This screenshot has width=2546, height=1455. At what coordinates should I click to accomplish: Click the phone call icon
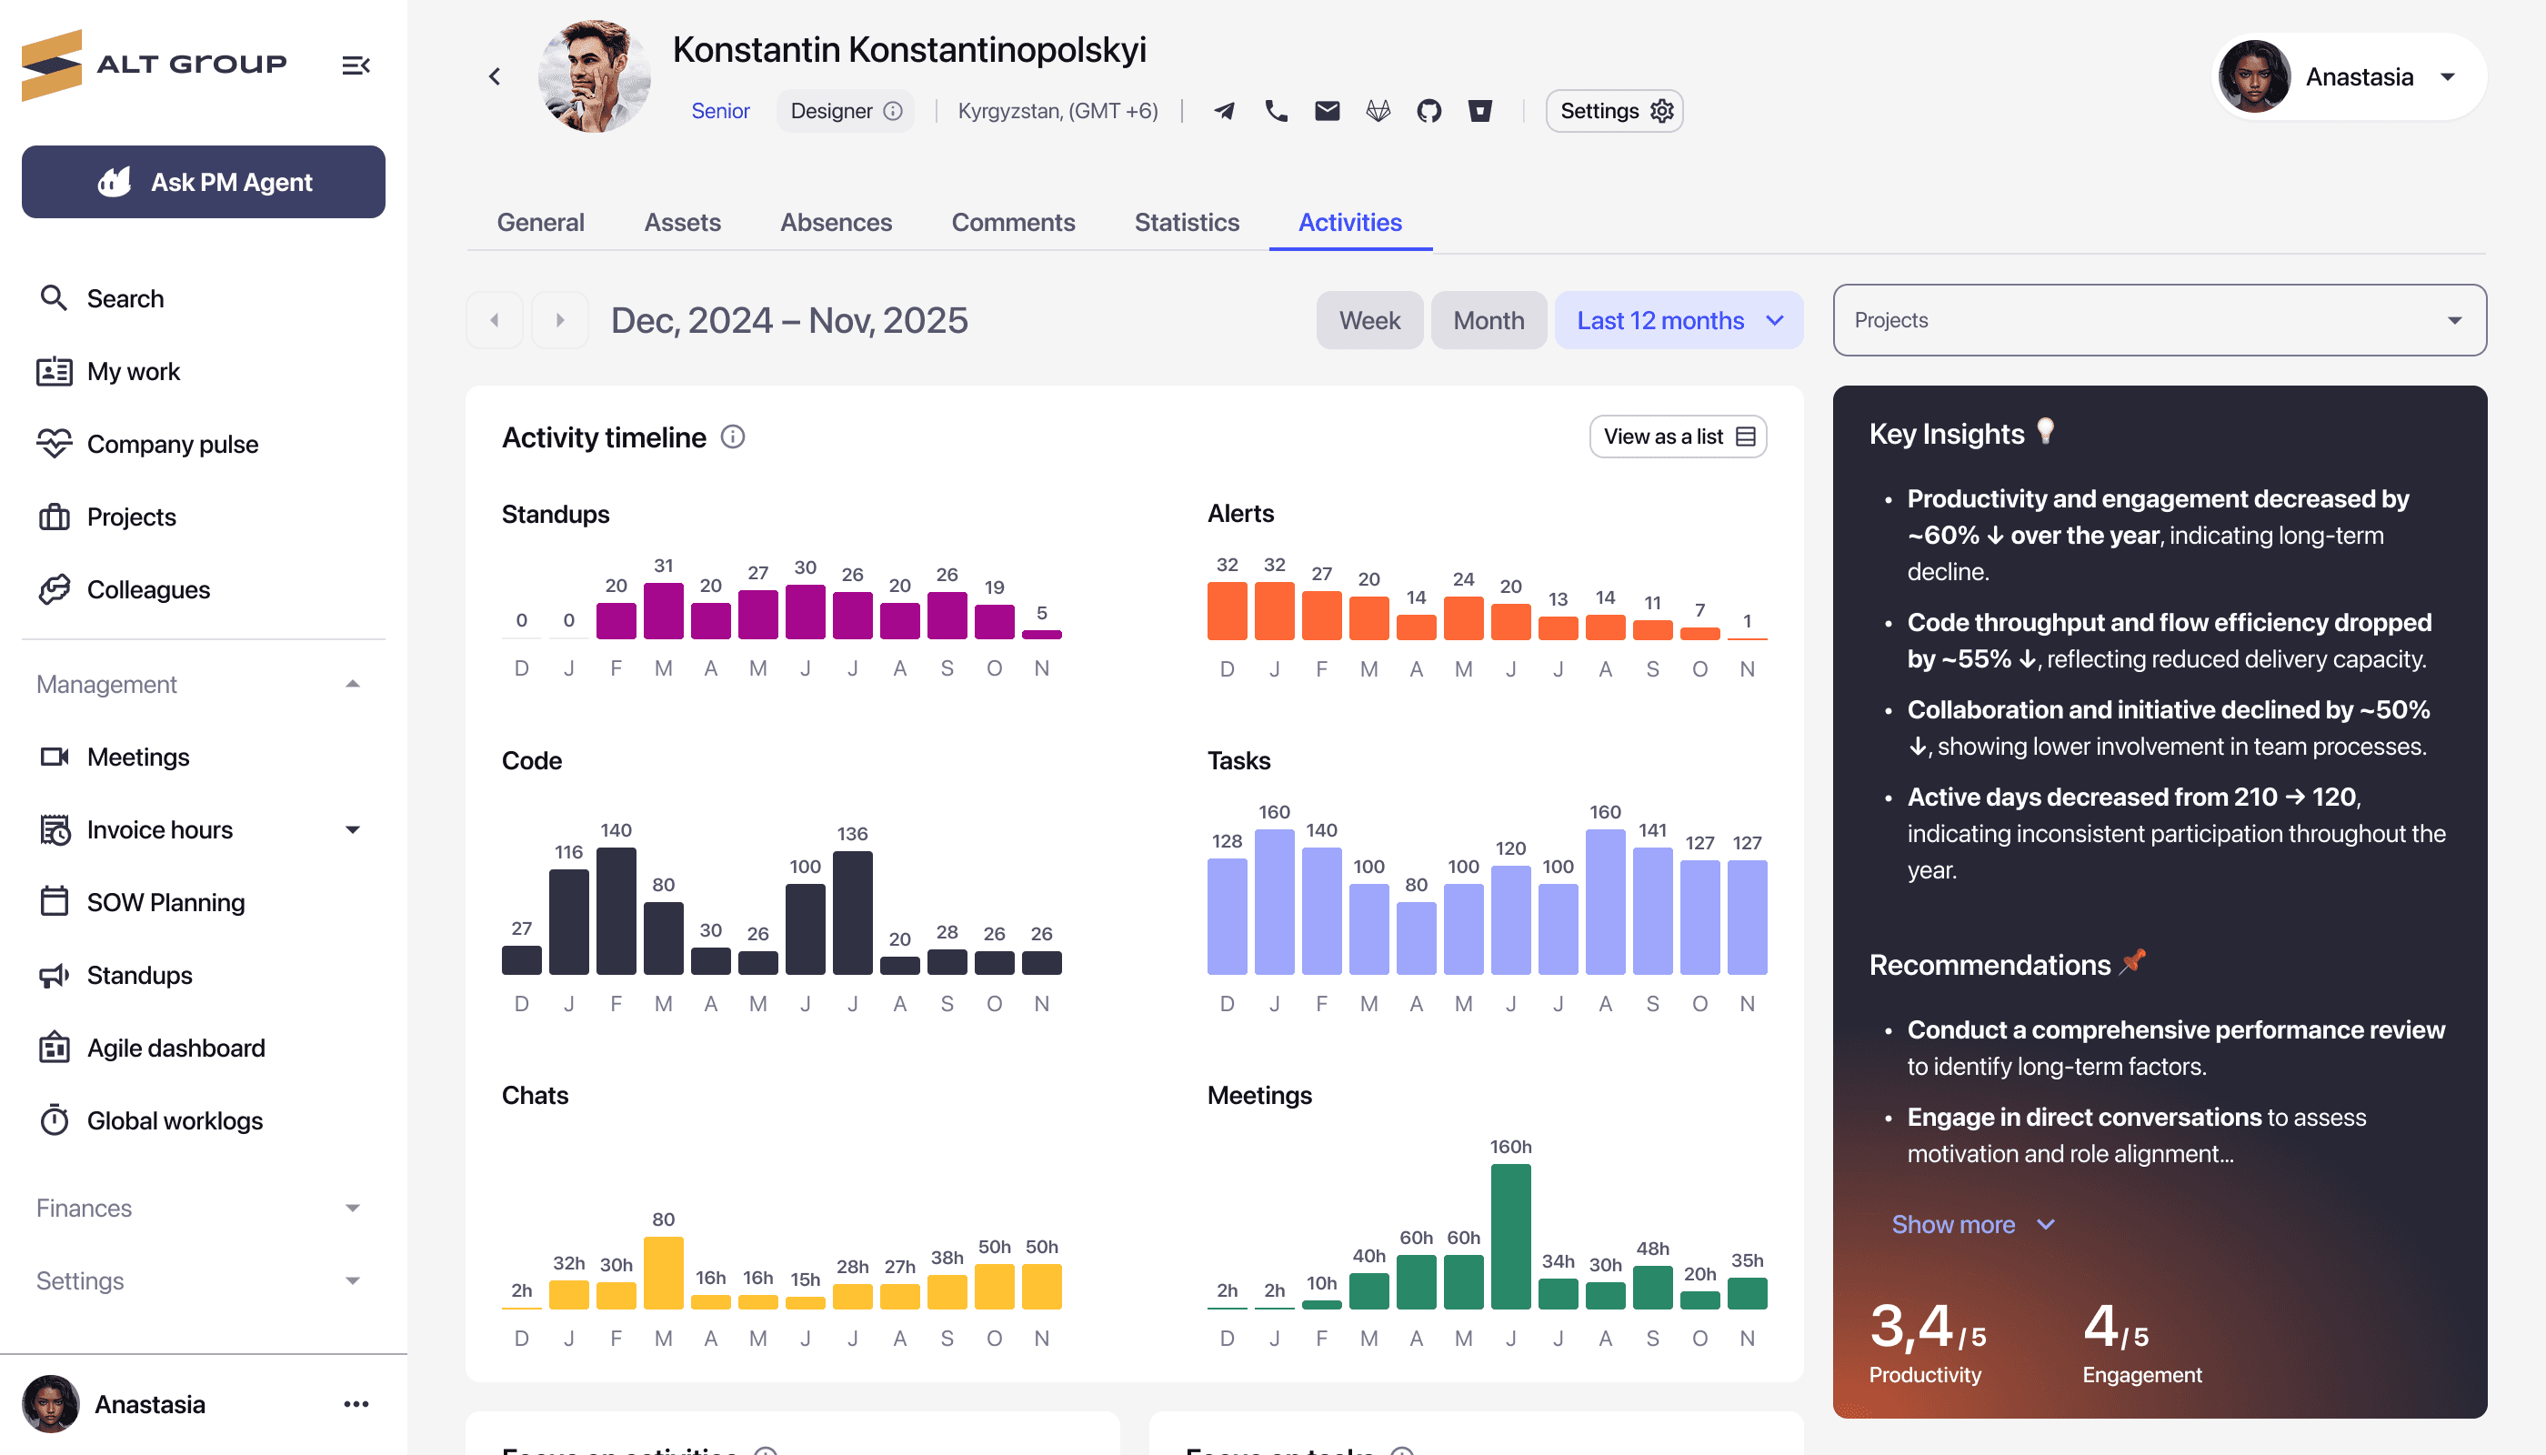(1276, 111)
